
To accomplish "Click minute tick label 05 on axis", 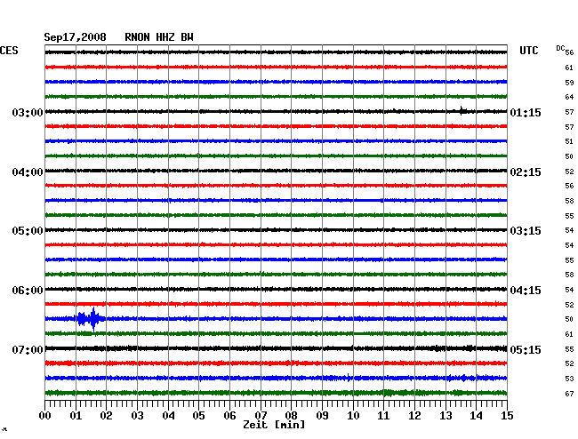I will click(198, 416).
